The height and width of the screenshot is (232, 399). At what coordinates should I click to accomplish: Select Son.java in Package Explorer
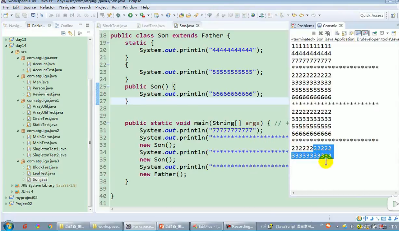click(x=40, y=179)
